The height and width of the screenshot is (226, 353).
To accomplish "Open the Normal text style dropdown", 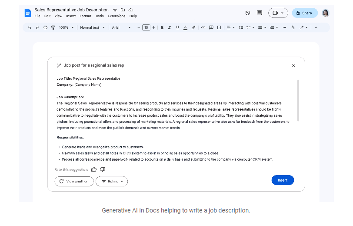I will click(92, 27).
